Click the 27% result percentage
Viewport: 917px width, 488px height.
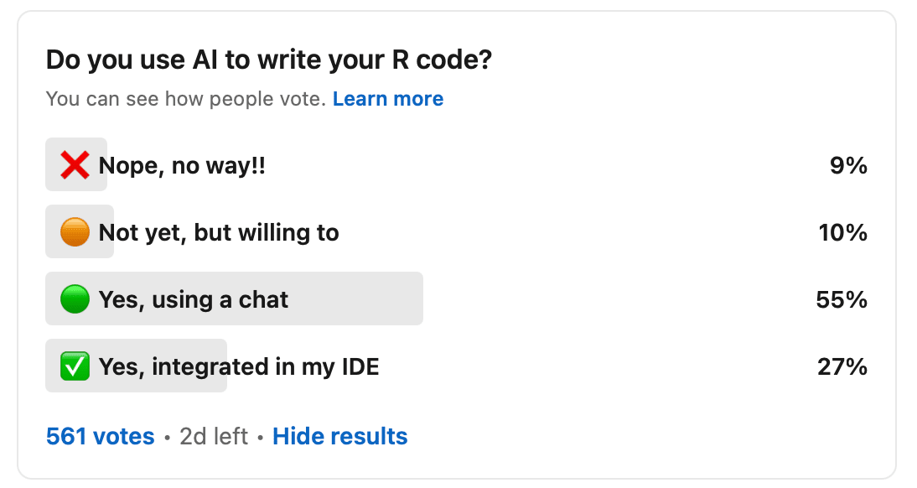tap(842, 366)
